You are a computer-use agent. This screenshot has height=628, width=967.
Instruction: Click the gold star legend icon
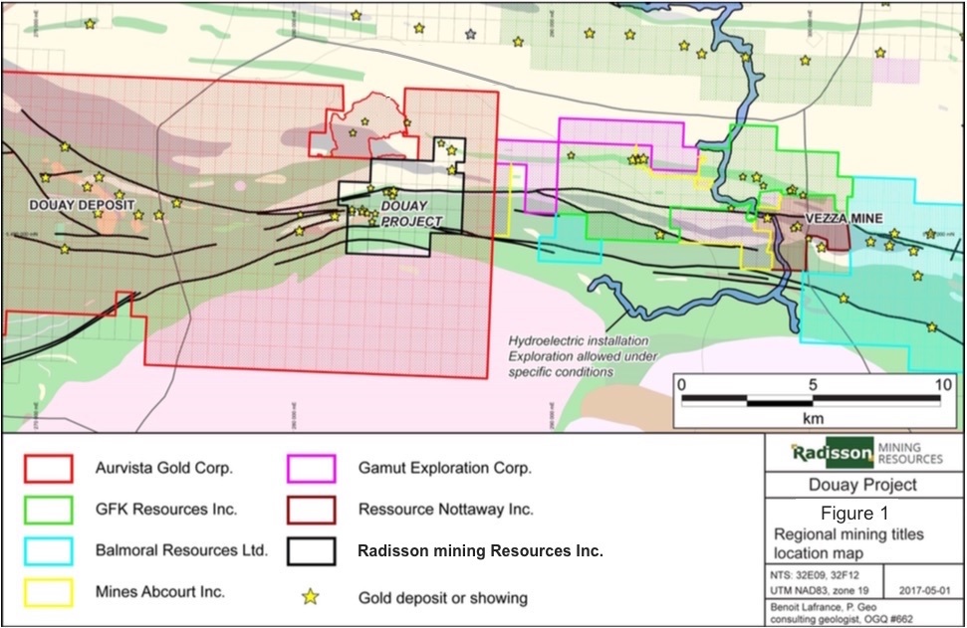point(310,596)
